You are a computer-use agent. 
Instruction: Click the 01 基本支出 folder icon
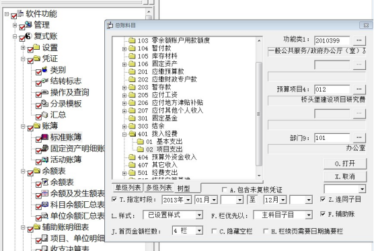coord(140,141)
